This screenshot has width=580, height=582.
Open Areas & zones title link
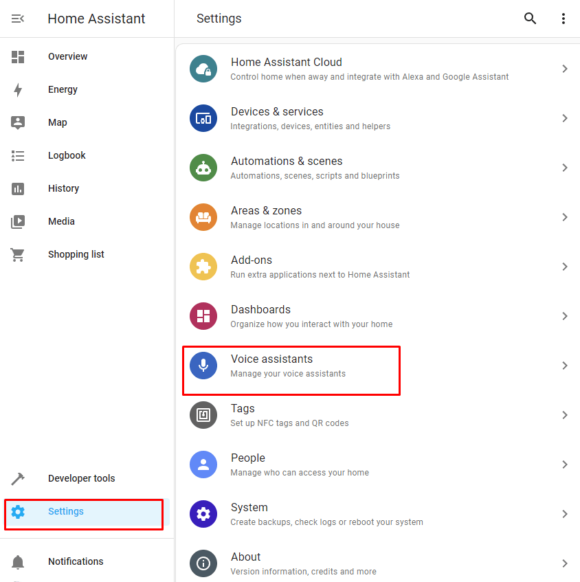266,210
